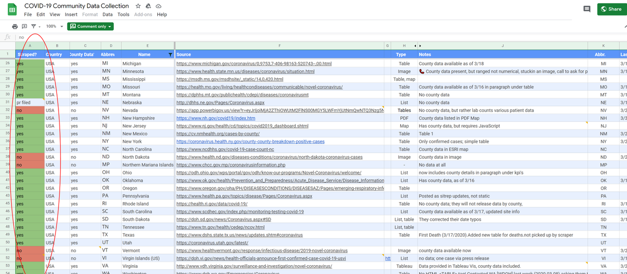Image resolution: width=627 pixels, height=274 pixels.
Task: Star the COVID-19 Community Data Collection document
Action: [138, 6]
